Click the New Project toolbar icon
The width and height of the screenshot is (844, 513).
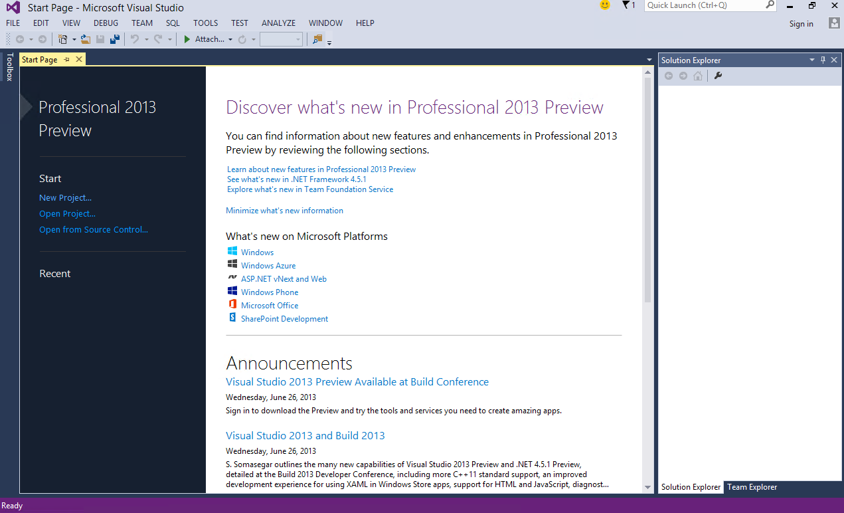click(63, 39)
